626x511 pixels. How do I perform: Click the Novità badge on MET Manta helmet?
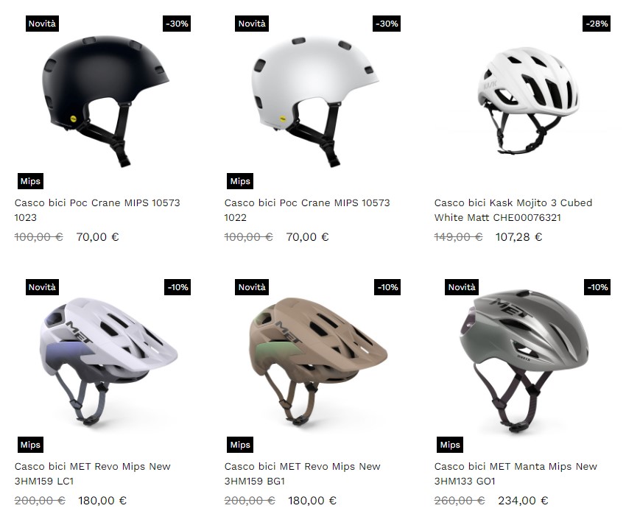(462, 287)
